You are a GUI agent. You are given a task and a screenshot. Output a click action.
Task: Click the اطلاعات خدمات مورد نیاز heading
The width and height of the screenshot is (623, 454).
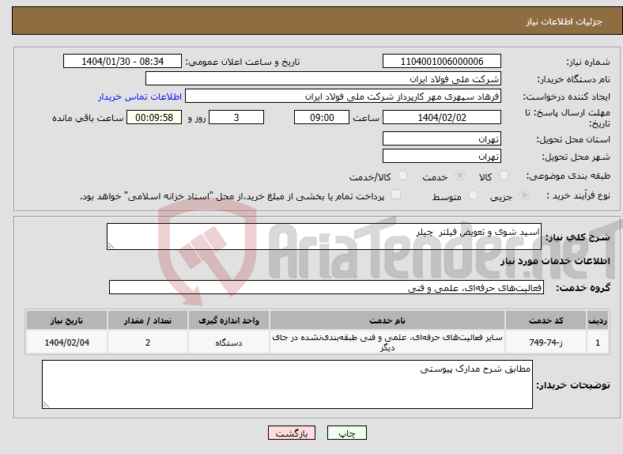coord(555,261)
